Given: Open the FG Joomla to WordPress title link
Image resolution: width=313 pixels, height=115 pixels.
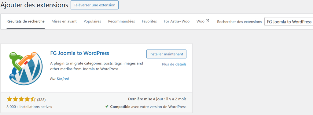Looking at the screenshot, I should coord(80,53).
